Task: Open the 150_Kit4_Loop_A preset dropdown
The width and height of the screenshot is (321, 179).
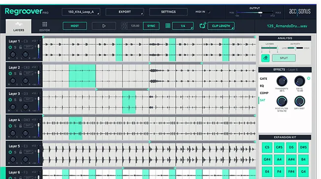Action: (x=81, y=12)
